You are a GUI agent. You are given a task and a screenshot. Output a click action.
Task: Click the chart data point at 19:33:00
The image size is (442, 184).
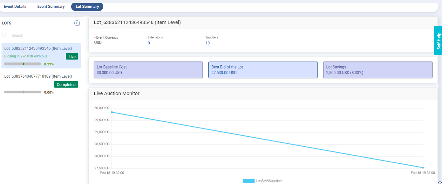[423, 168]
